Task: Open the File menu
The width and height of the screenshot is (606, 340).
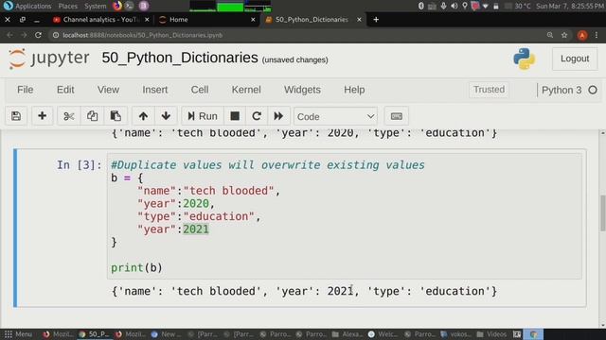Action: pyautogui.click(x=26, y=90)
